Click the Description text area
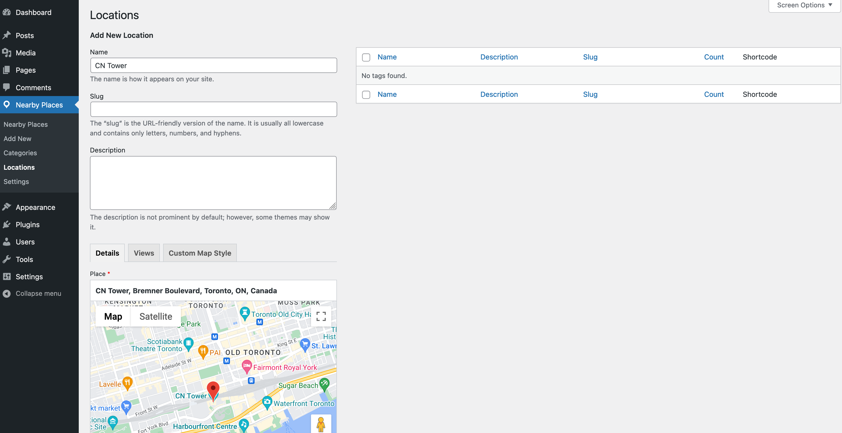842x433 pixels. [213, 183]
